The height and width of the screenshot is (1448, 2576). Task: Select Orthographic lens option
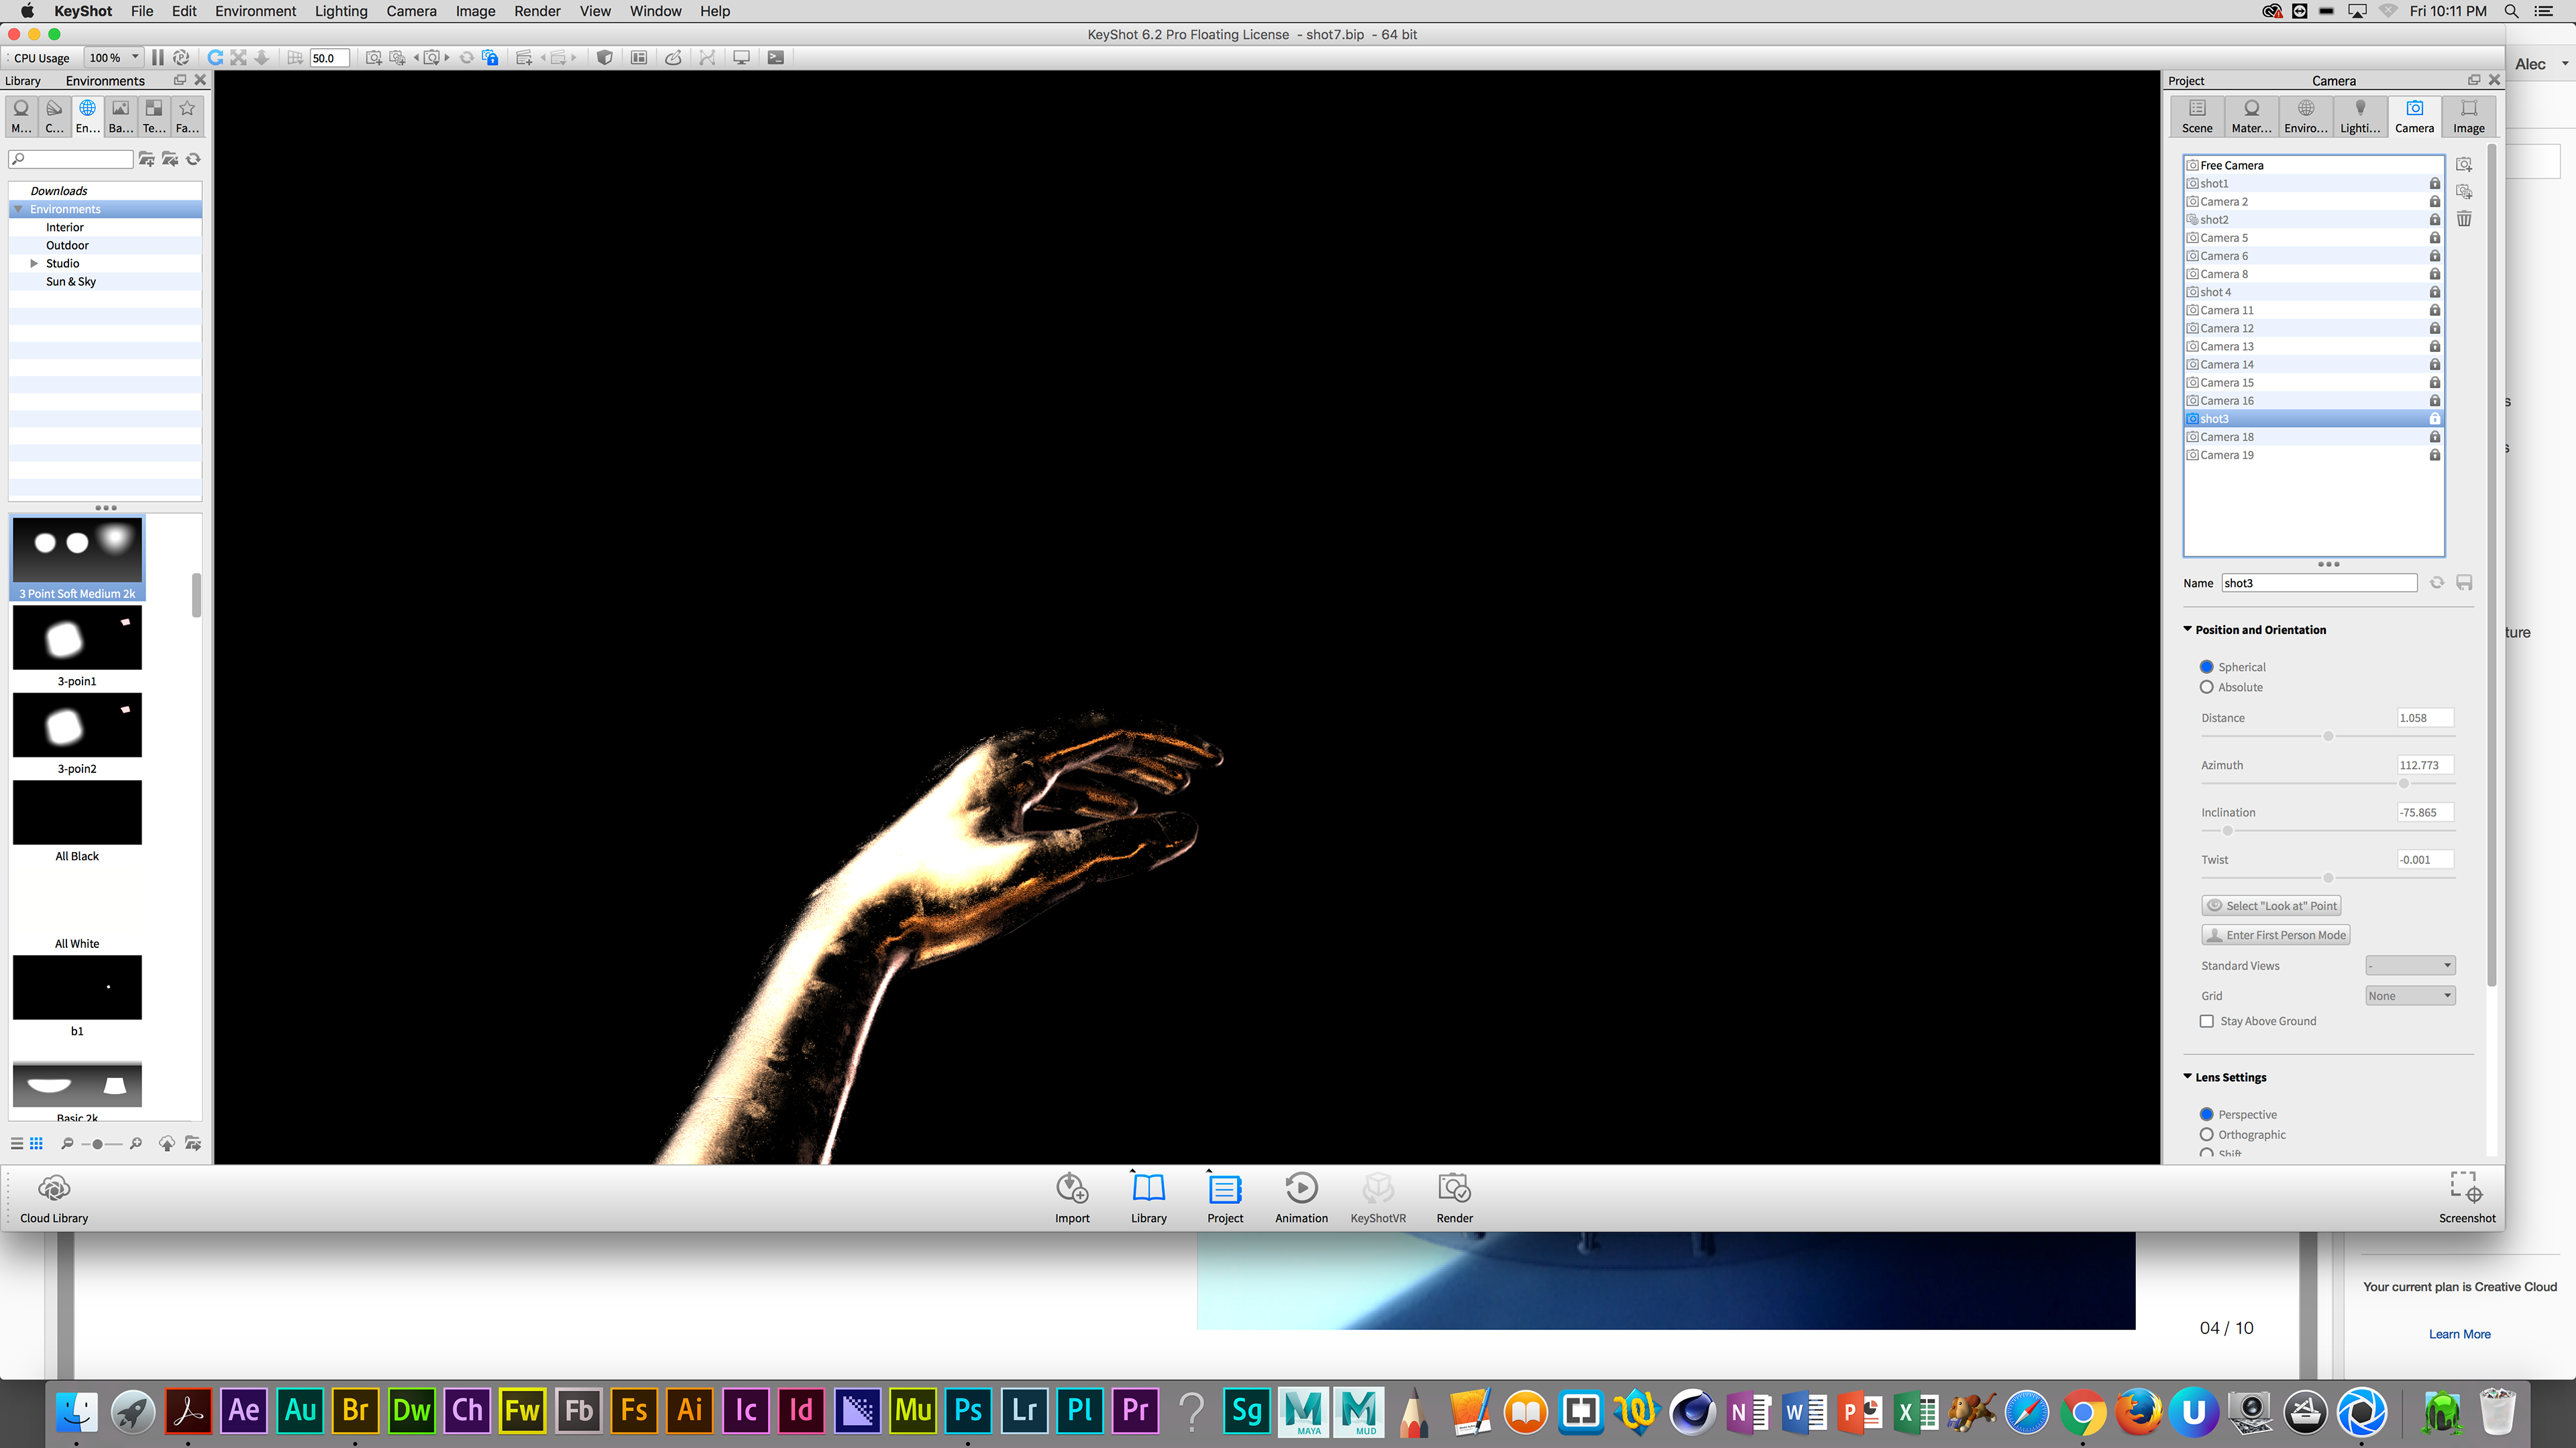pos(2206,1134)
